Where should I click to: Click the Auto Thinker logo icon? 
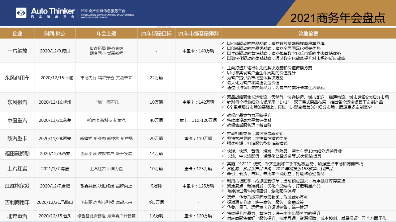[21, 13]
